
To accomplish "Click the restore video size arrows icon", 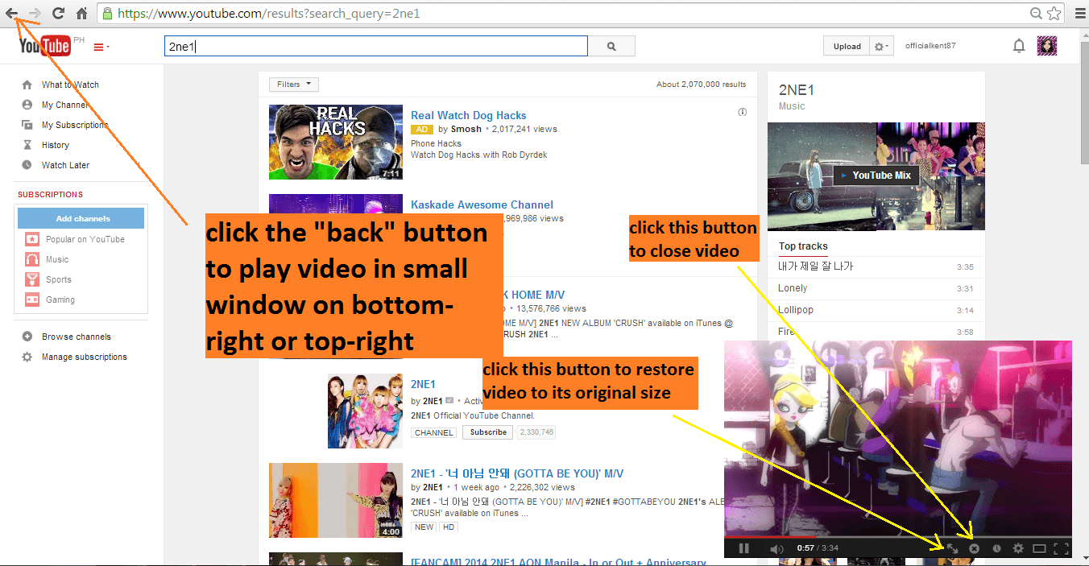I will tap(951, 548).
